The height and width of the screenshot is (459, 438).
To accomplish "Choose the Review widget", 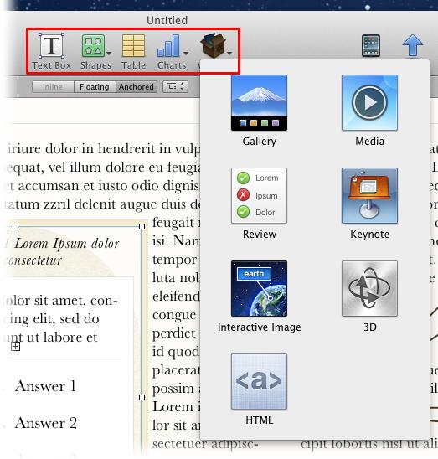I will point(259,195).
